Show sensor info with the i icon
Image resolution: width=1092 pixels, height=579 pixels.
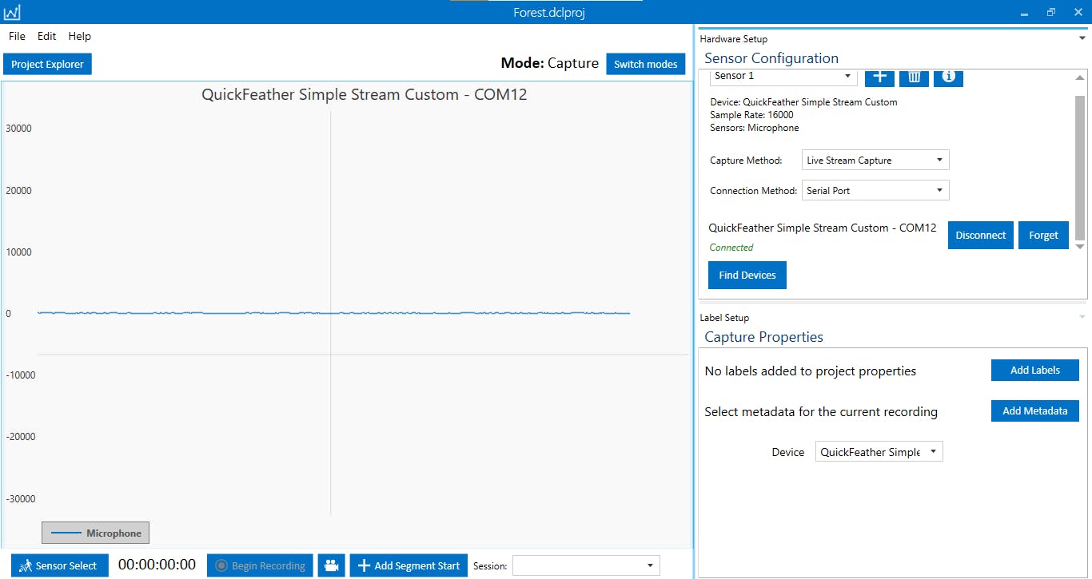pos(948,77)
